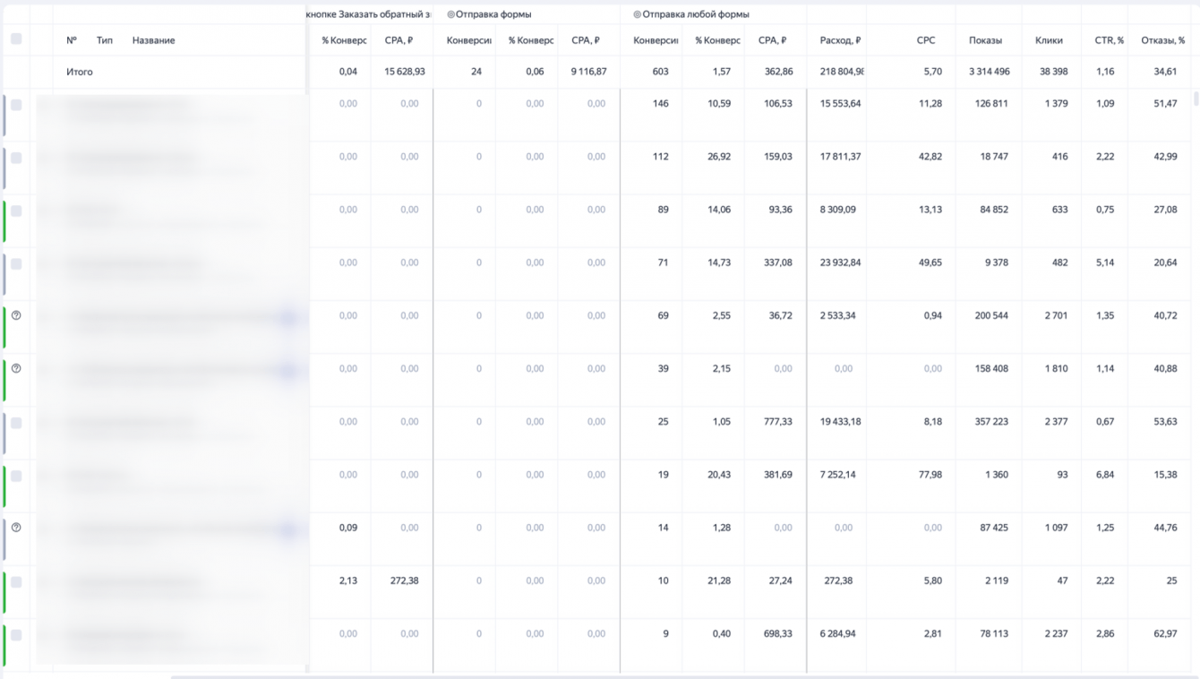The height and width of the screenshot is (679, 1200).
Task: Select the "Тип" column header
Action: coord(105,40)
